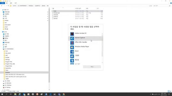Viewport: 172px width, 96px height.
Task: Choose the 그림판 (Paint) app icon
Action: tap(72, 56)
